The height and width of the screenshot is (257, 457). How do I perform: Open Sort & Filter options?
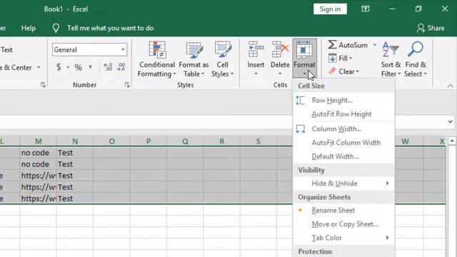click(391, 59)
